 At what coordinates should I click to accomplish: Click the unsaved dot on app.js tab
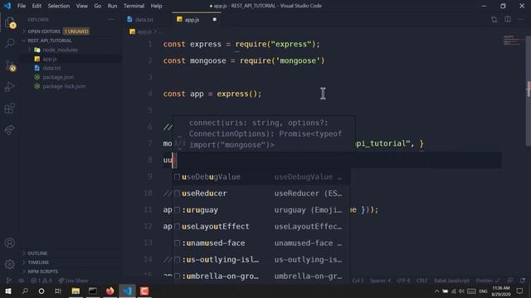[214, 20]
